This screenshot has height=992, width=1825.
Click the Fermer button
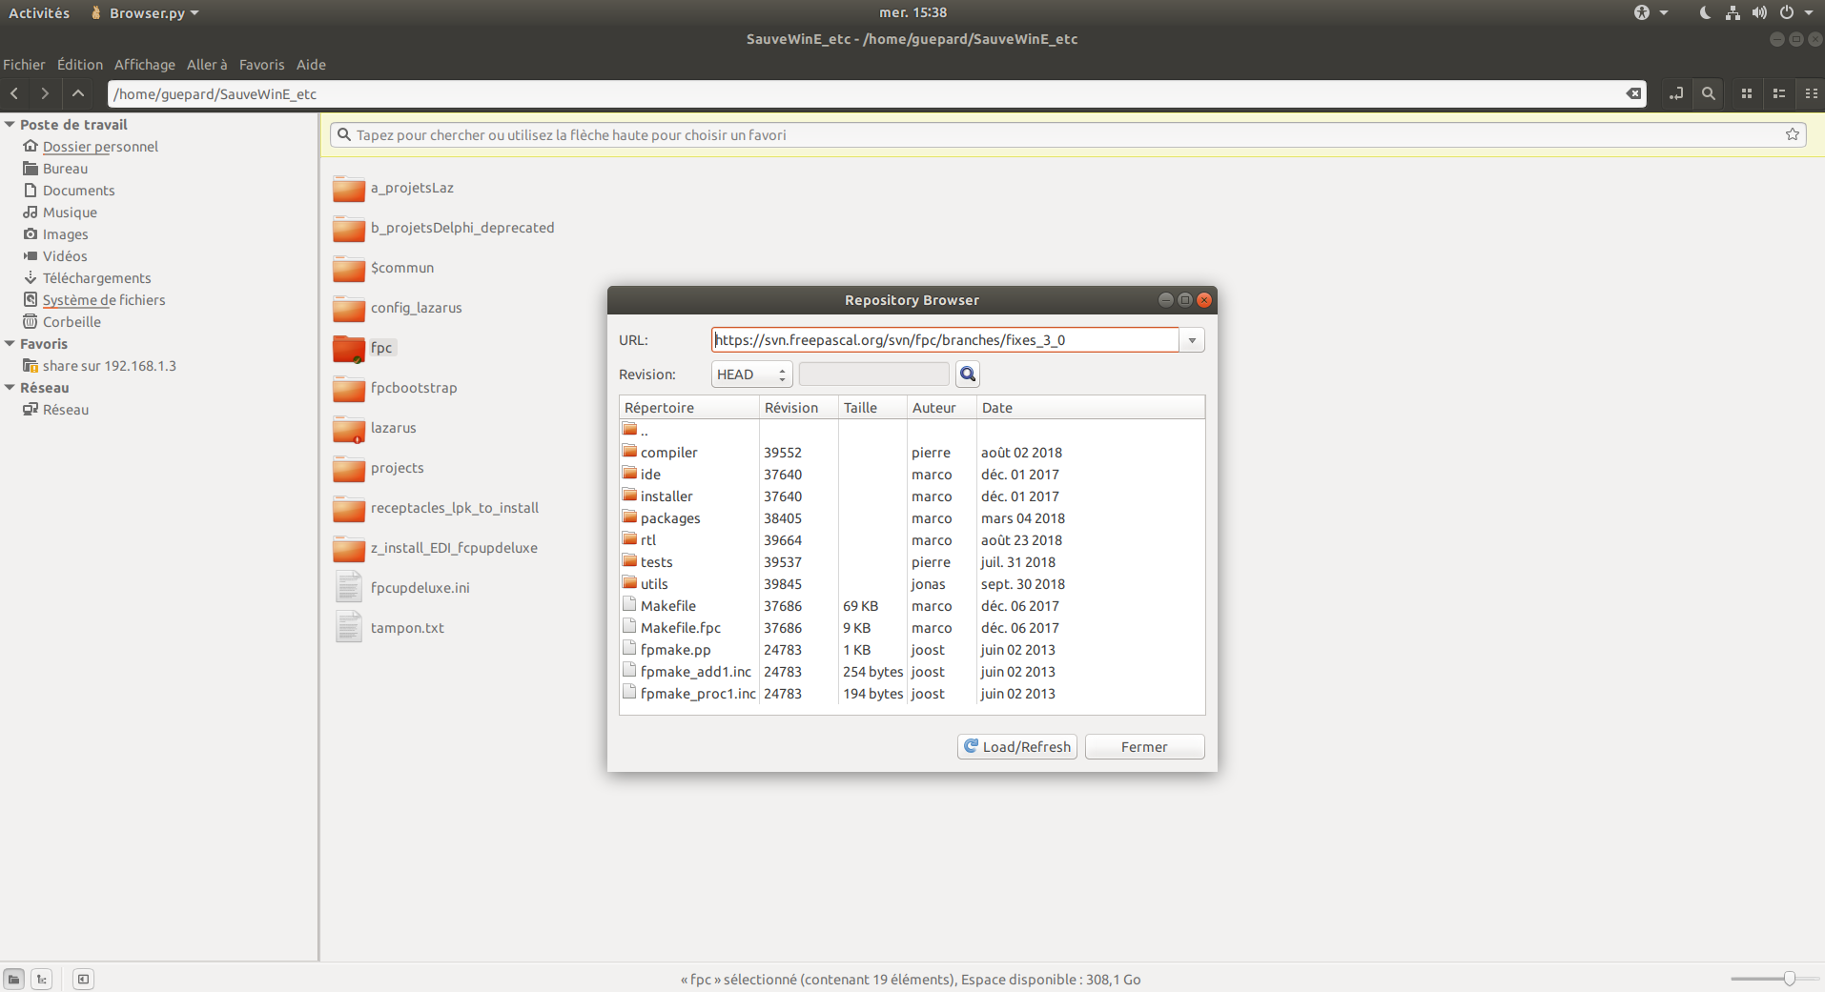coord(1144,747)
